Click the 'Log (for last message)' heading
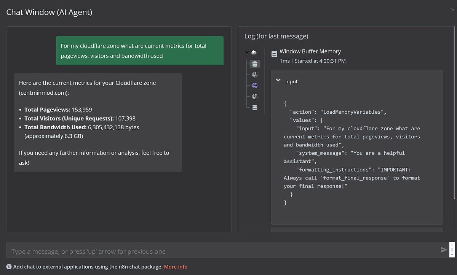 coord(276,37)
